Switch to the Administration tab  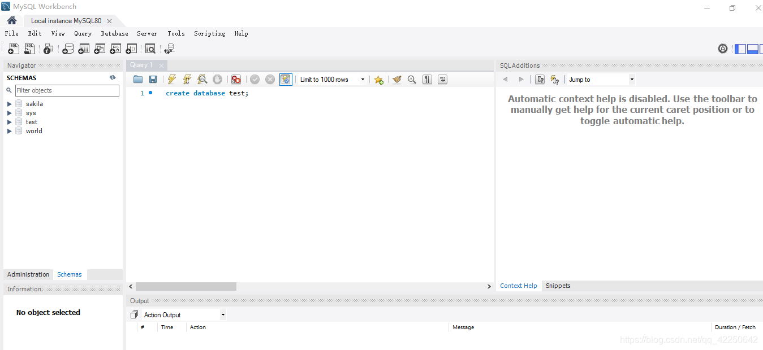pos(28,274)
